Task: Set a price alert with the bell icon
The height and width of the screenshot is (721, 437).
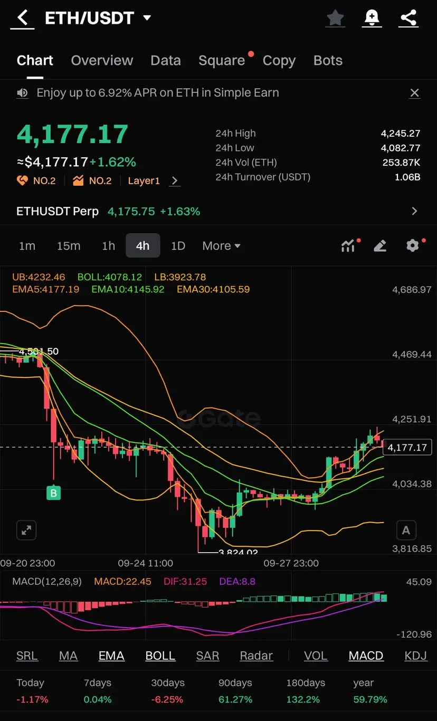Action: pyautogui.click(x=372, y=18)
